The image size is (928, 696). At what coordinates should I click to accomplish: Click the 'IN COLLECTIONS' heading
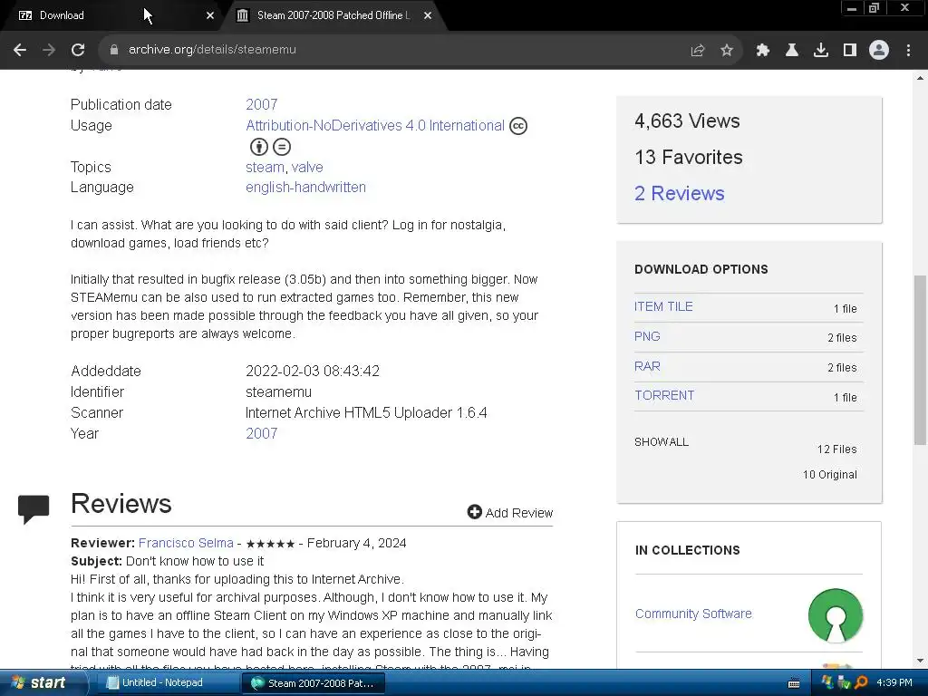(688, 550)
